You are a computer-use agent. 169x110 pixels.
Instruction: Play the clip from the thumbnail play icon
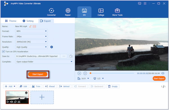[8, 102]
